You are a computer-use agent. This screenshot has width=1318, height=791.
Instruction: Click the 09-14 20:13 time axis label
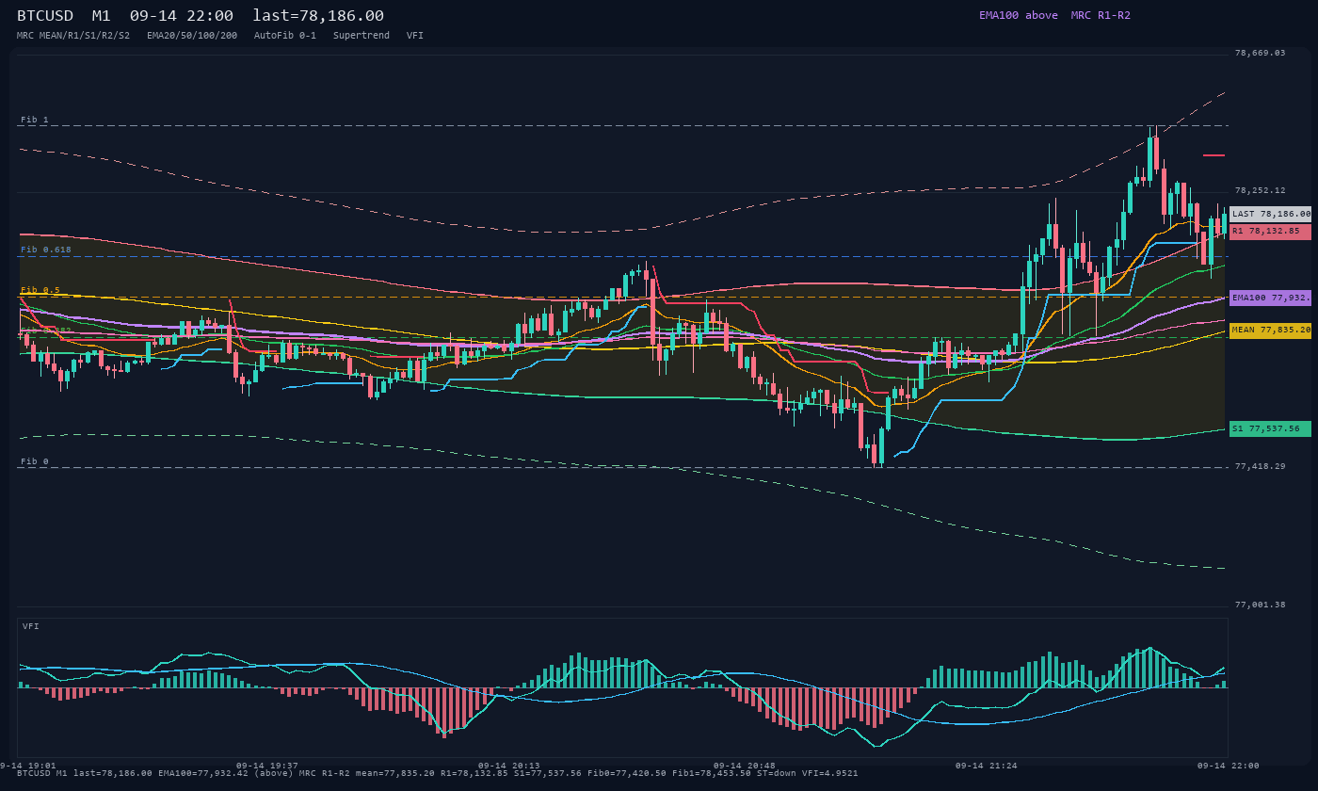pyautogui.click(x=509, y=766)
